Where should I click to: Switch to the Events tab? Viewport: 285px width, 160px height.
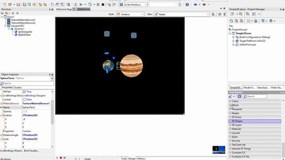tap(18, 88)
